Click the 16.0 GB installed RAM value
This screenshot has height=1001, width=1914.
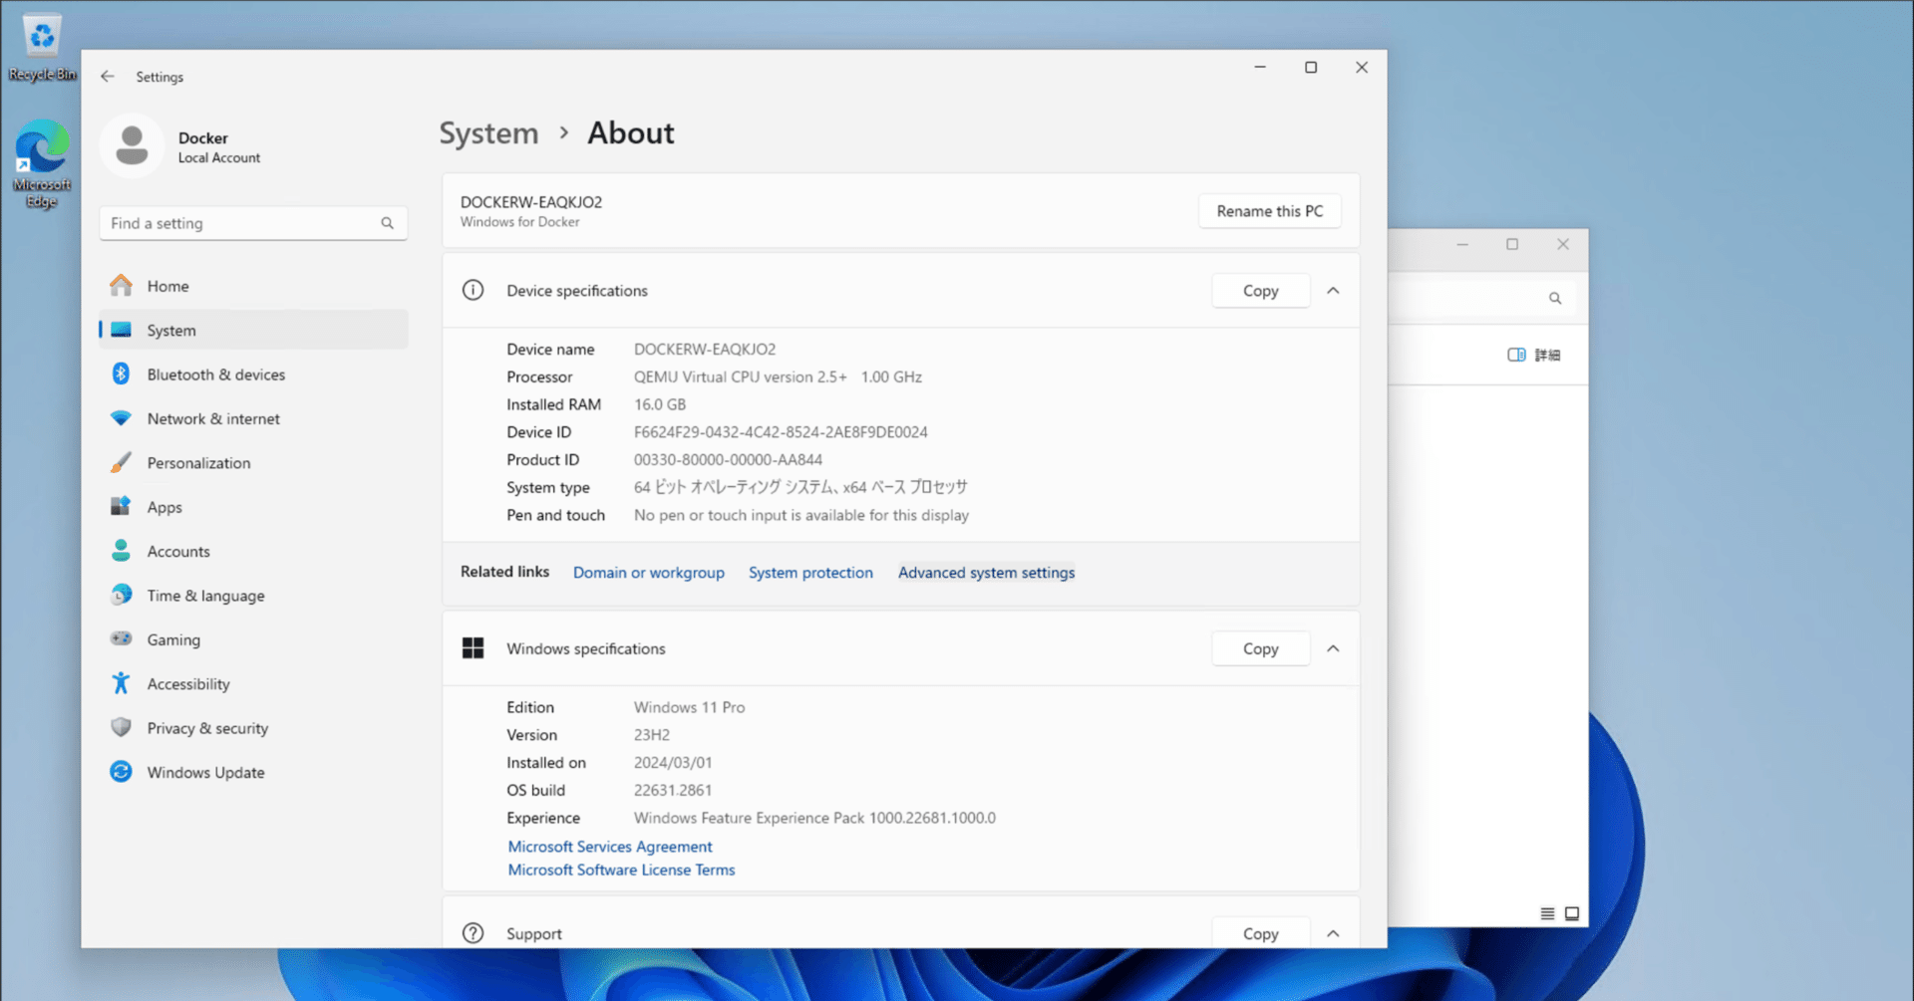pos(660,404)
